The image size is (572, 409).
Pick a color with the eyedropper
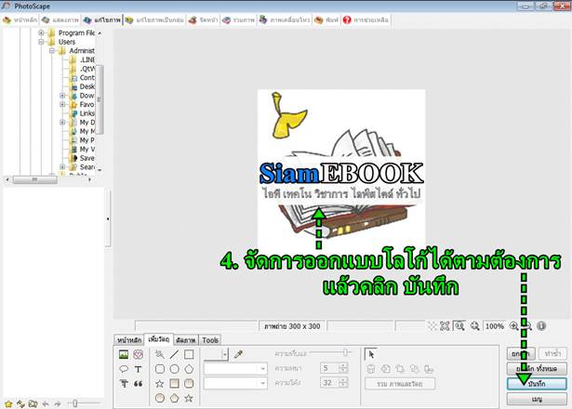(239, 354)
